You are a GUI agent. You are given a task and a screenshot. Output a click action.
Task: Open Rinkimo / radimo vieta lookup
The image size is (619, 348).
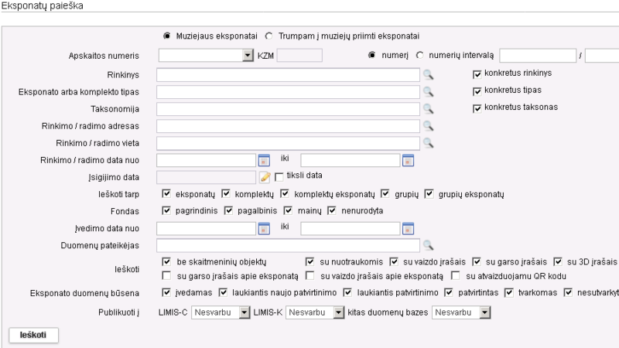(x=429, y=143)
